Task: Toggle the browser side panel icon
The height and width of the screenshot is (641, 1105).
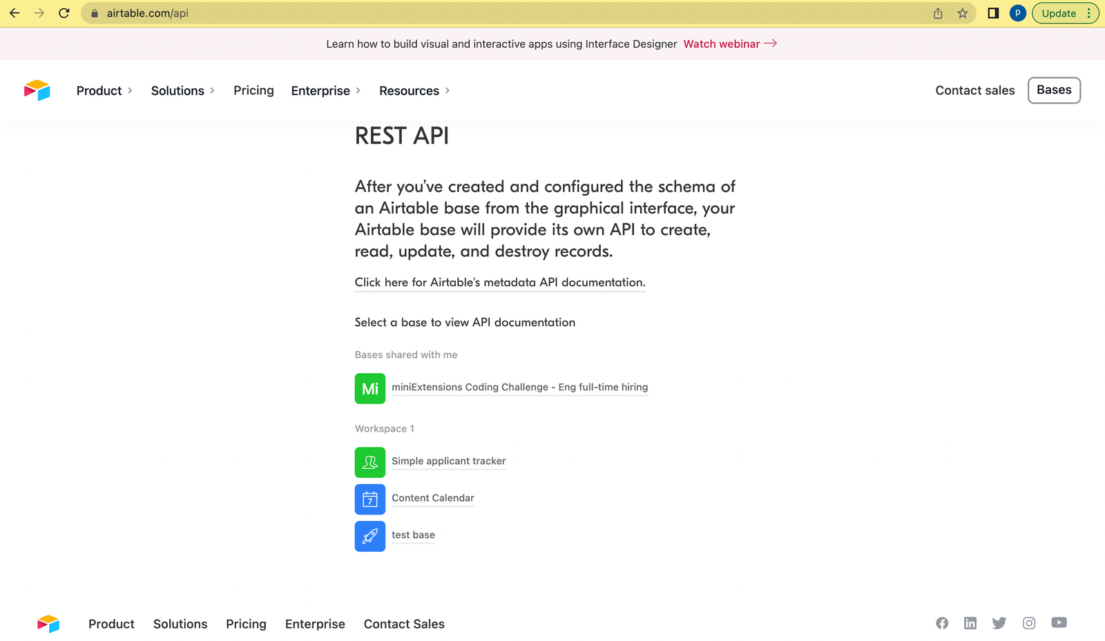Action: click(993, 13)
